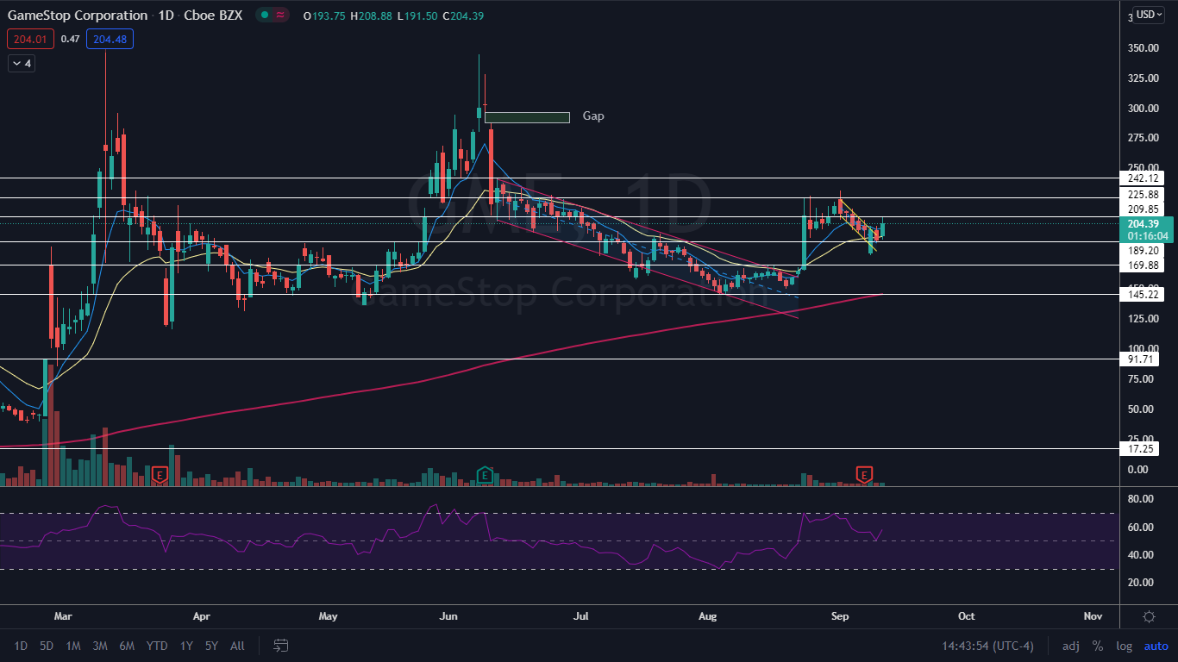
Task: Click the 91.71 price level label
Action: [x=1142, y=359]
